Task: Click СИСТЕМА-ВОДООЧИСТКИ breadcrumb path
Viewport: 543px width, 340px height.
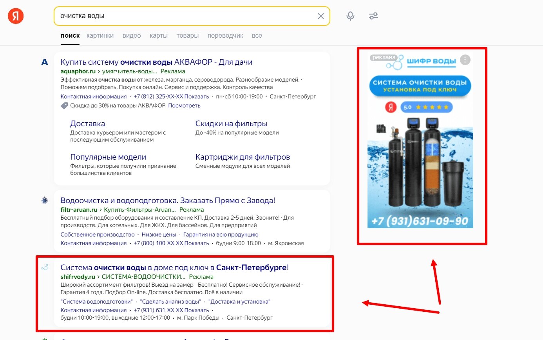Action: [x=144, y=277]
